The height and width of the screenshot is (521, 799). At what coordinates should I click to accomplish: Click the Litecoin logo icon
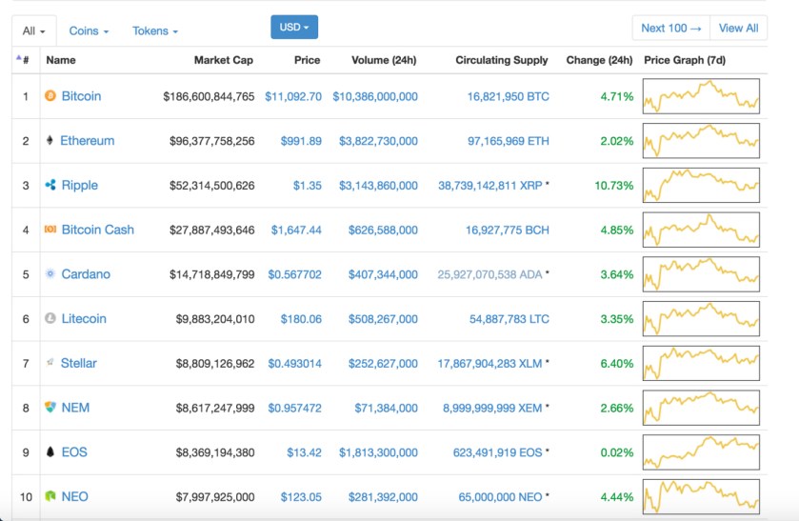(x=50, y=318)
